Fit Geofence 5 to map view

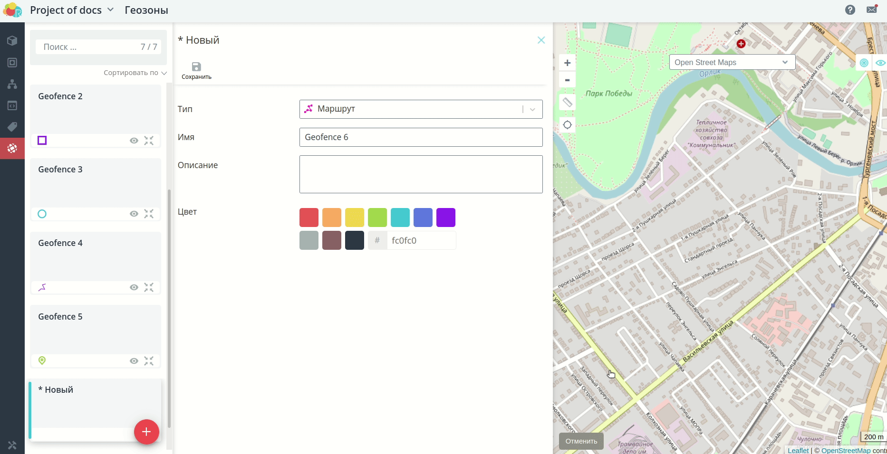pos(149,361)
